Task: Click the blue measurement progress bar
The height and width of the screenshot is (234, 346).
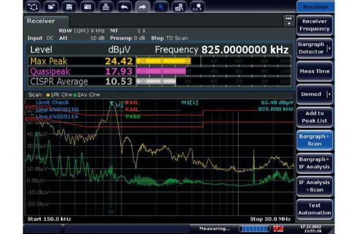Action: tap(254, 229)
